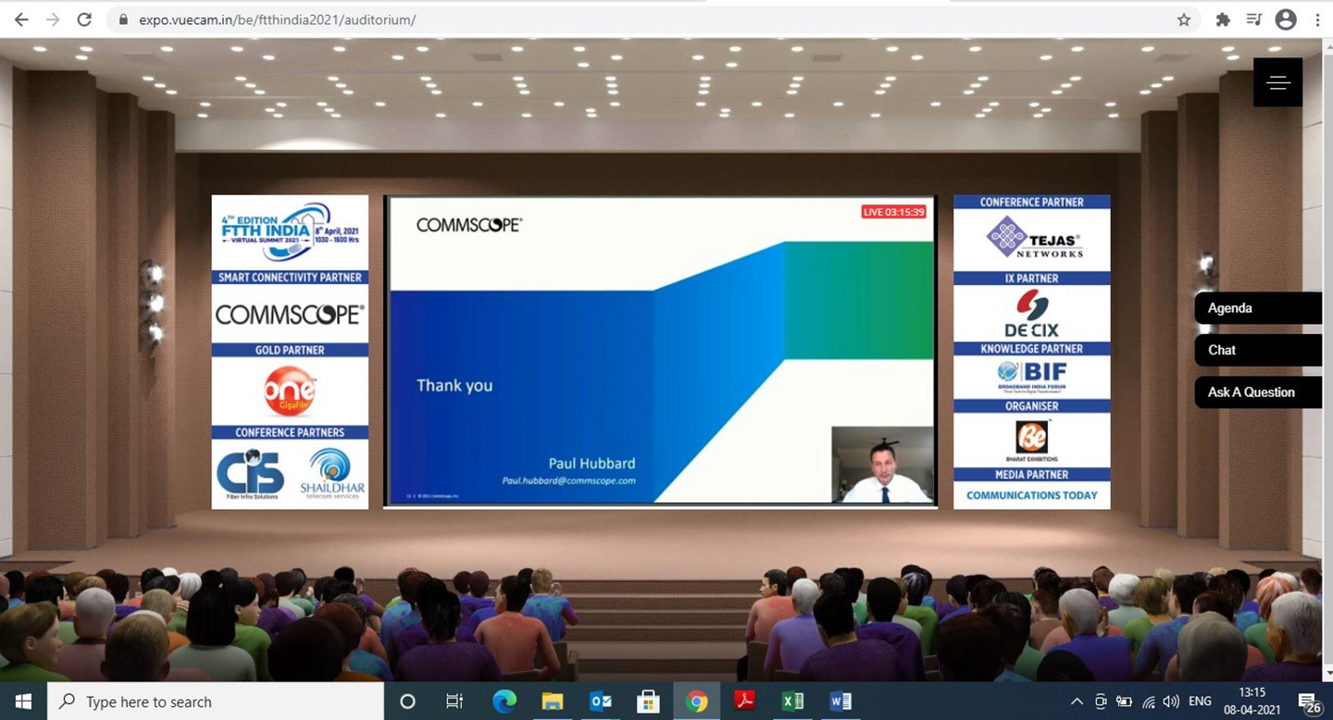This screenshot has height=720, width=1333.
Task: Click the taskbar search box
Action: (214, 701)
